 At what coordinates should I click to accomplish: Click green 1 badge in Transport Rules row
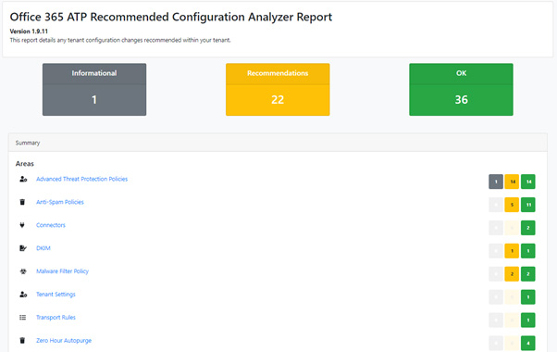[528, 321]
